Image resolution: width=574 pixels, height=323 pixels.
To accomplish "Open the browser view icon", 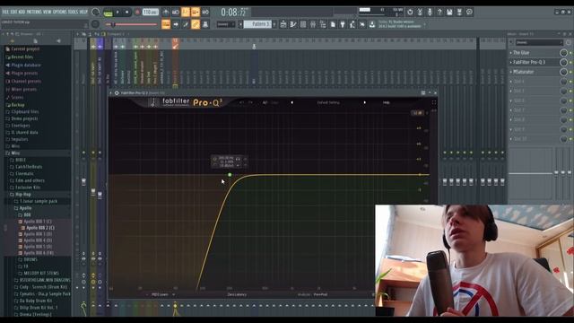I will point(323,24).
